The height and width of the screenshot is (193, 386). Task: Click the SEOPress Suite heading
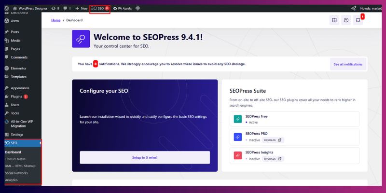(248, 91)
